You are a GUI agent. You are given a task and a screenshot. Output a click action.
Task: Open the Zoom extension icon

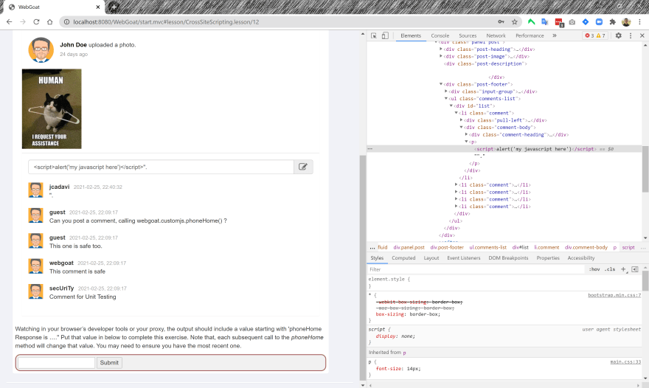pyautogui.click(x=599, y=22)
